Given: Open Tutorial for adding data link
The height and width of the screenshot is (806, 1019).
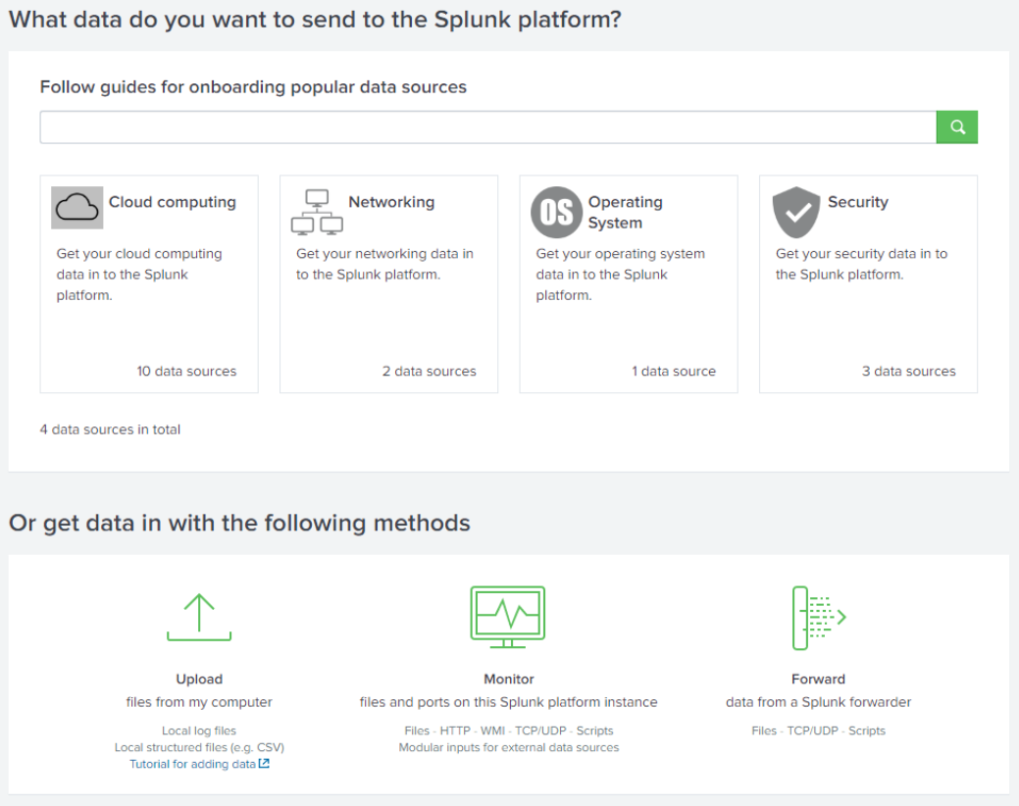Looking at the screenshot, I should coord(192,764).
